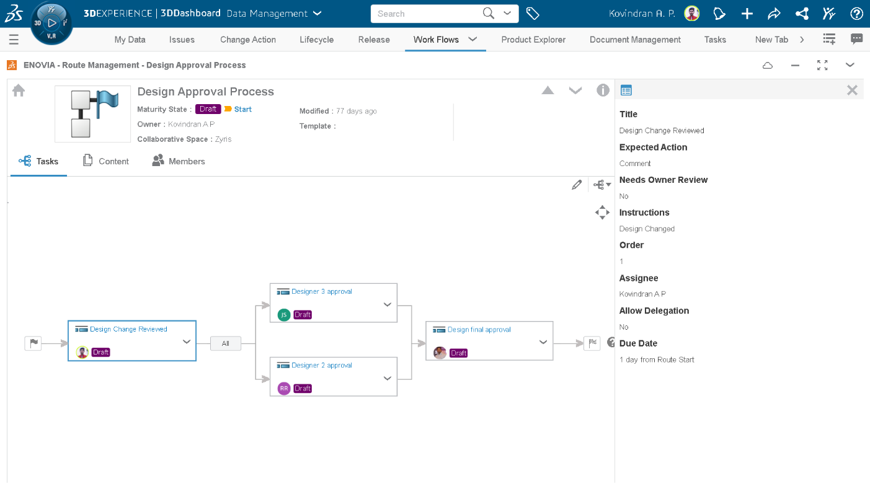
Task: Switch to the Content tab
Action: [x=106, y=161]
